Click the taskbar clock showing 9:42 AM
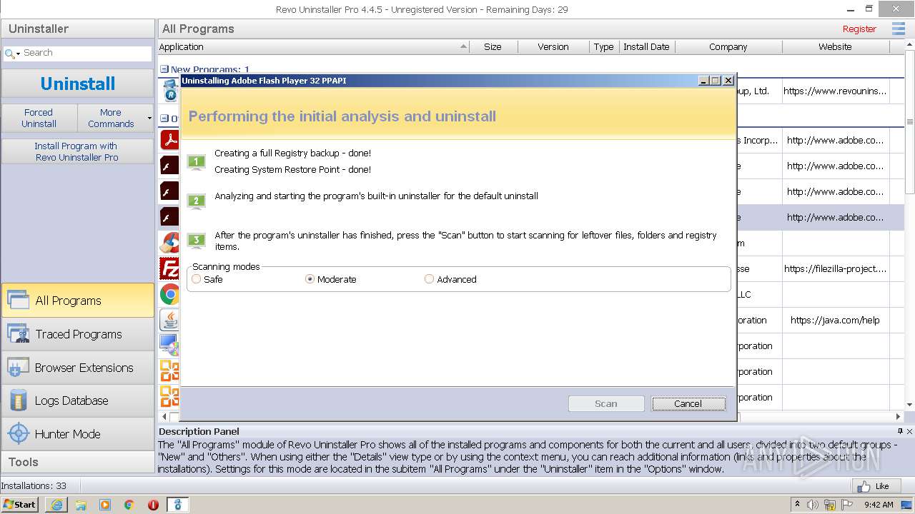 [879, 505]
